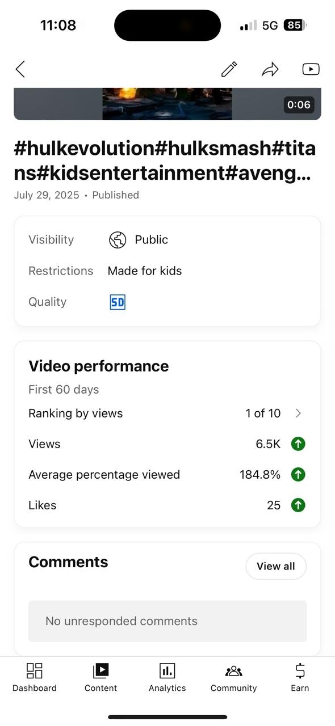Open the Earn dollar icon
This screenshot has width=335, height=726.
[x=299, y=670]
